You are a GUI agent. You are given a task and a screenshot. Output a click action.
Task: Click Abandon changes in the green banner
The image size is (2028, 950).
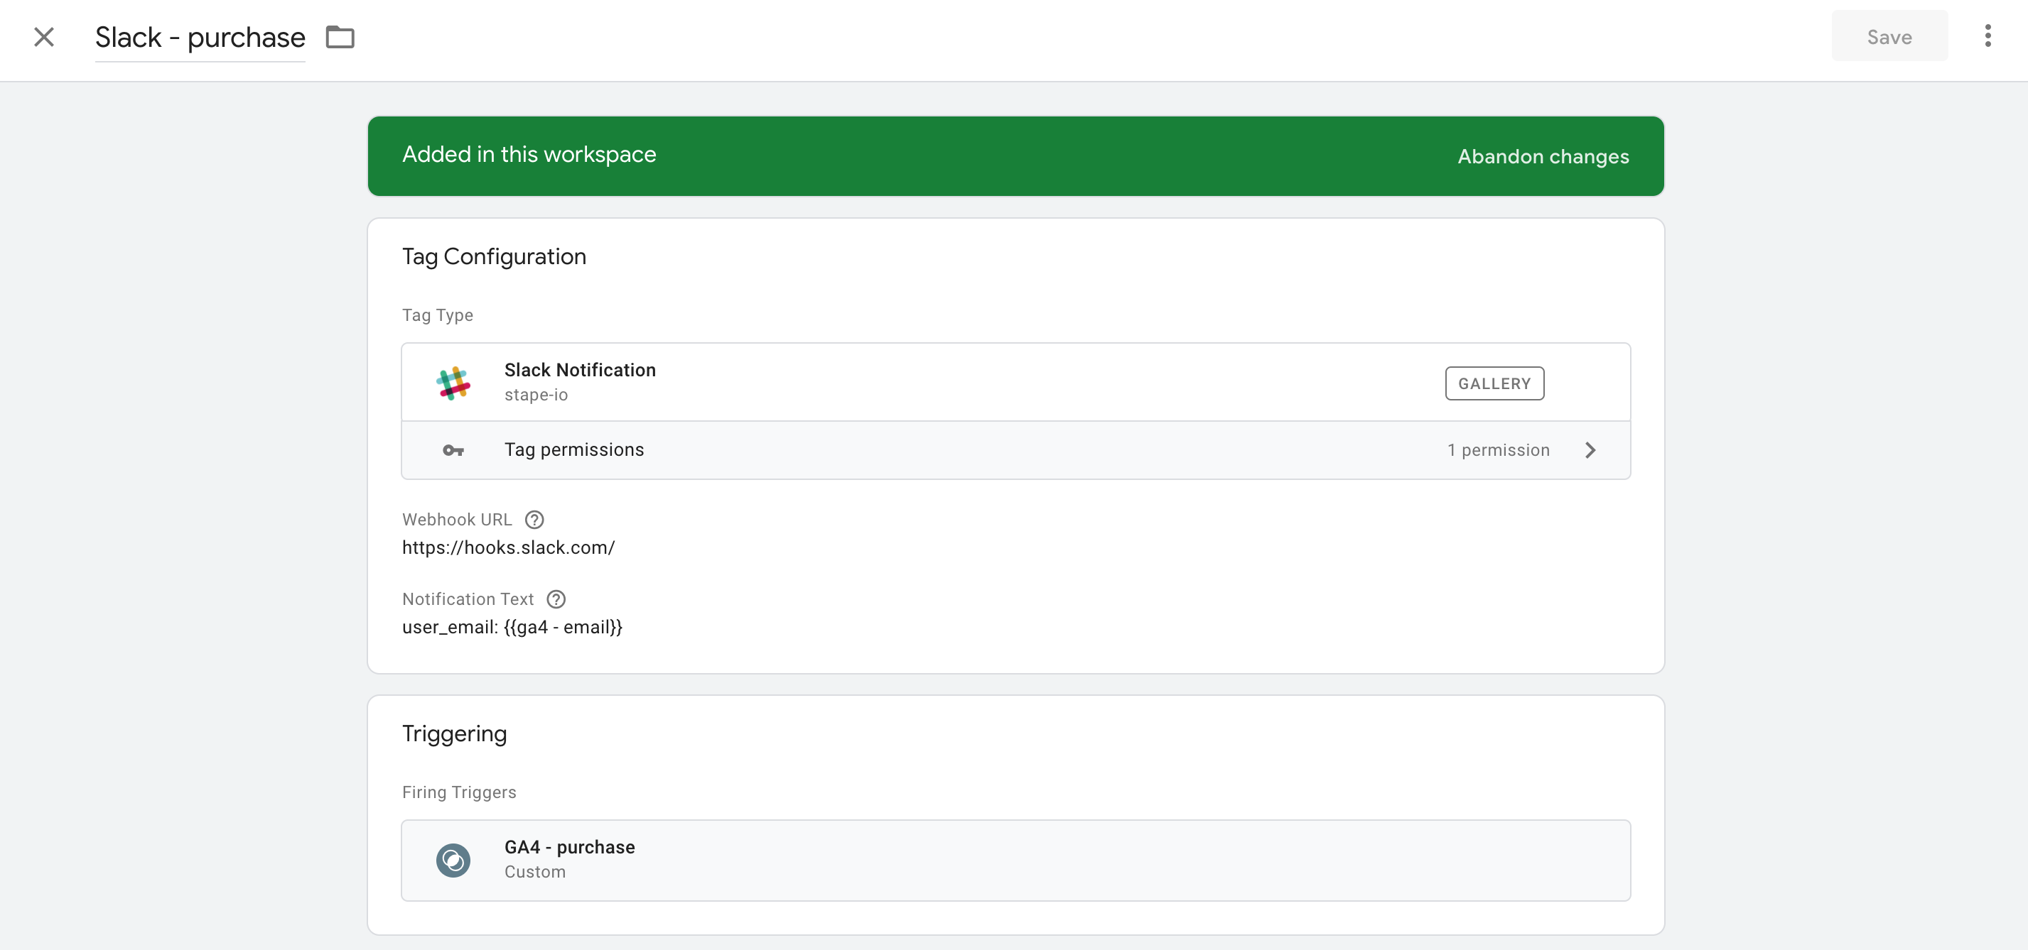tap(1543, 156)
